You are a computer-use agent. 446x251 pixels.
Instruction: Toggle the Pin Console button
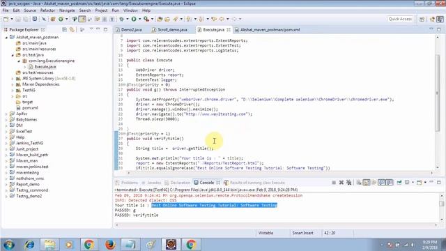pyautogui.click(x=399, y=183)
